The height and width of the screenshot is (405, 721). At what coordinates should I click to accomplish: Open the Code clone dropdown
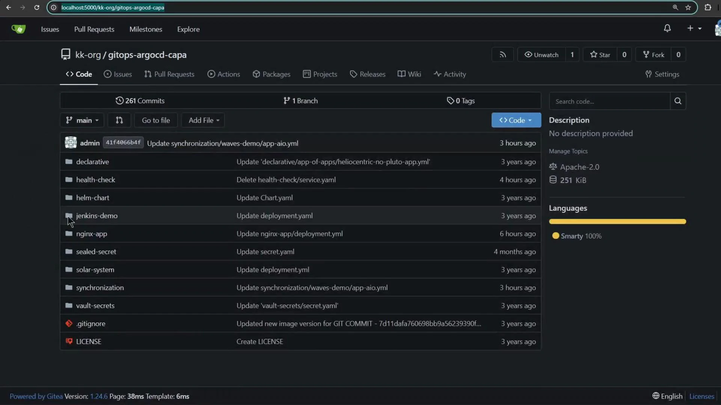pos(516,120)
